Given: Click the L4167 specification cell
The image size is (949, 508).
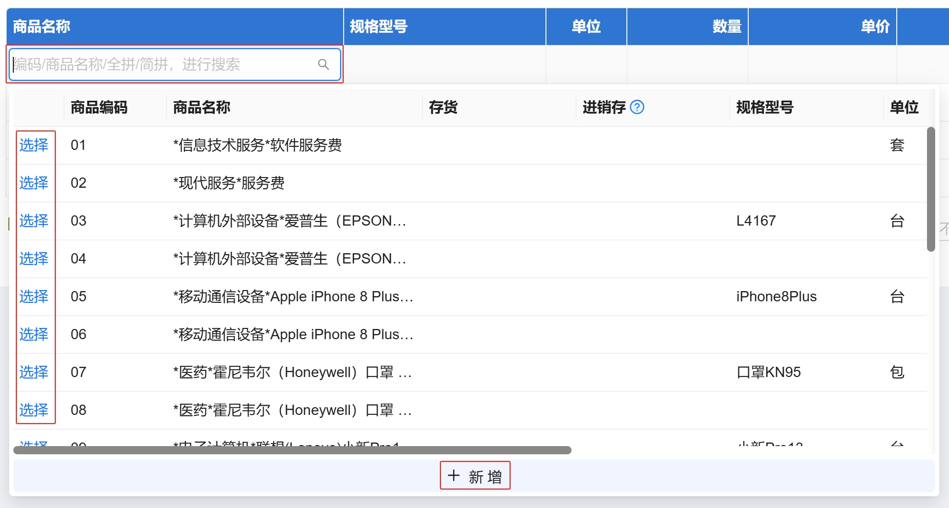Looking at the screenshot, I should point(756,221).
